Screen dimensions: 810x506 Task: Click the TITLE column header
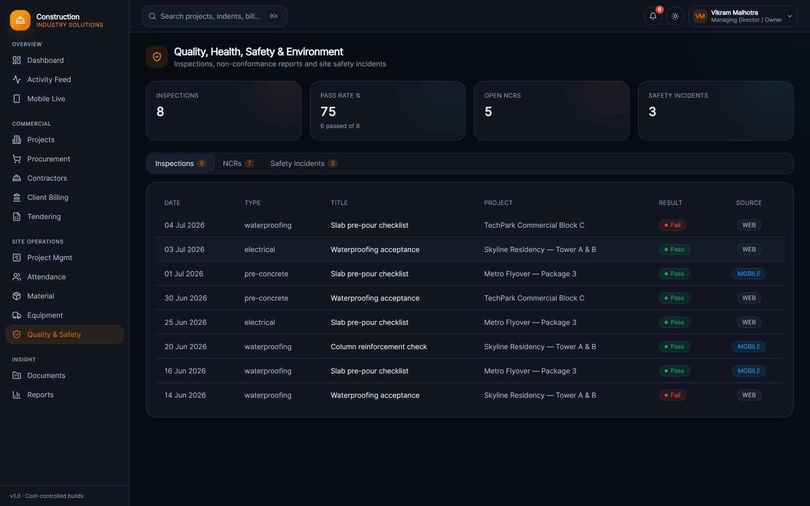pyautogui.click(x=339, y=203)
